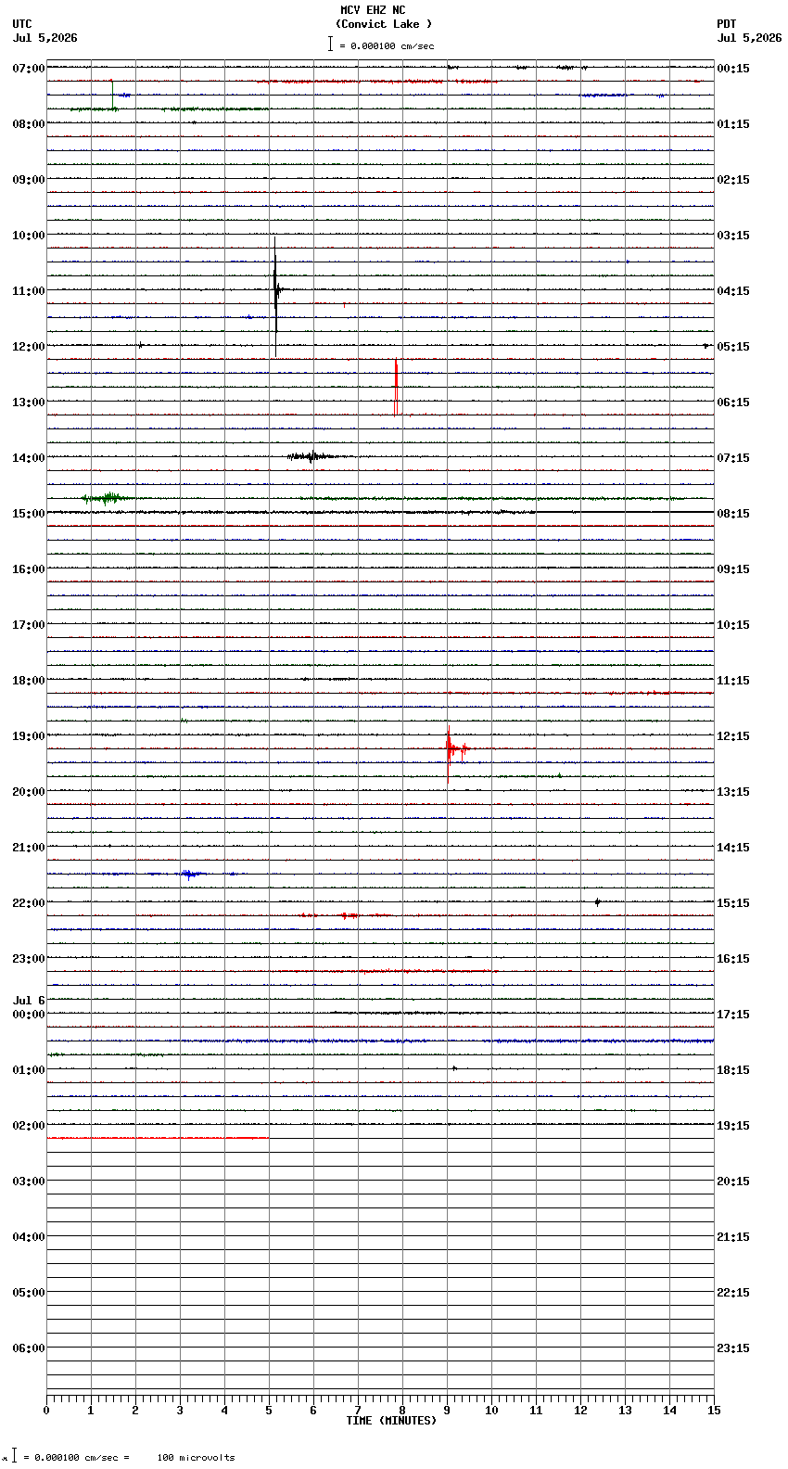
Task: Click the '22:00' UTC time label
Action: pos(29,903)
